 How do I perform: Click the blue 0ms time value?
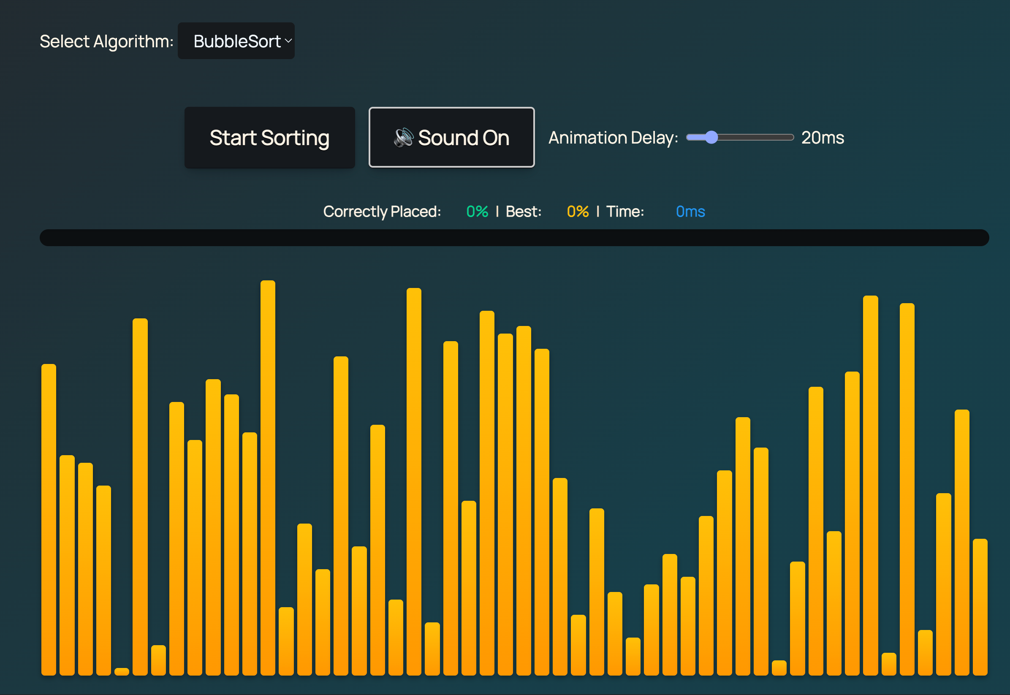point(690,212)
